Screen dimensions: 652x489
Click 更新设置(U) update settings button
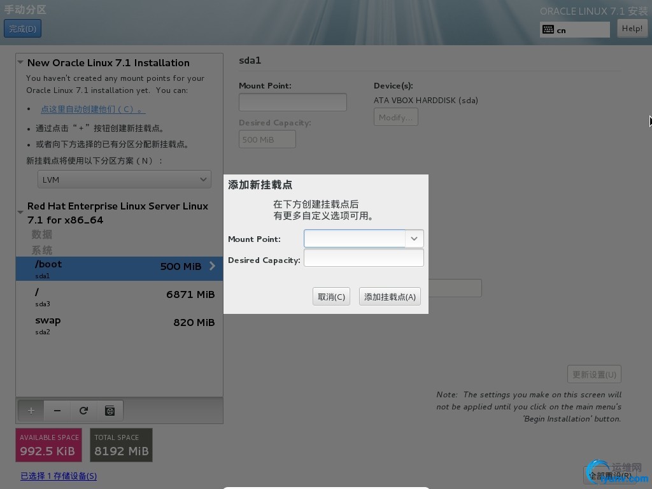[594, 374]
